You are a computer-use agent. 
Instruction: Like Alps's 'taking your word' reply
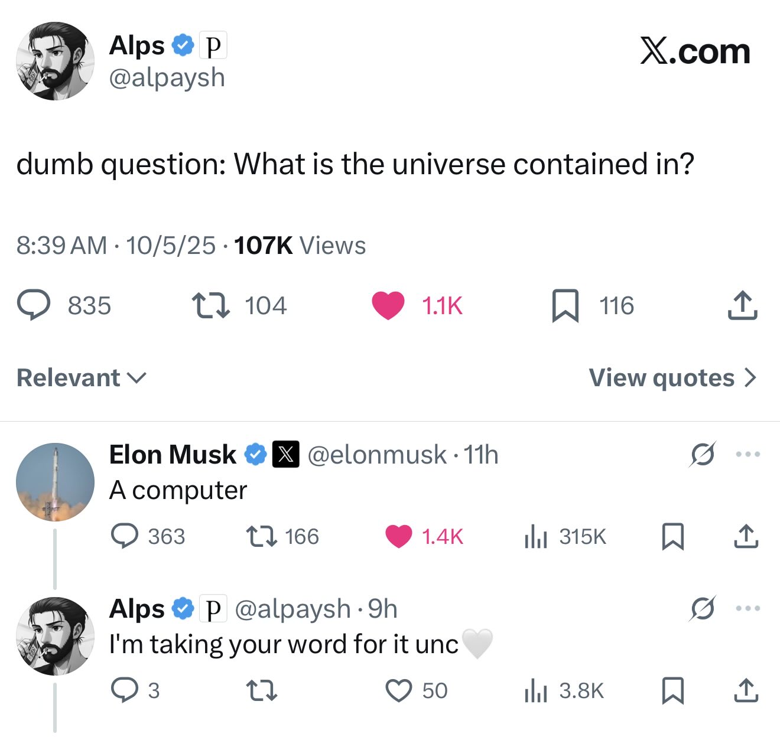coord(399,690)
